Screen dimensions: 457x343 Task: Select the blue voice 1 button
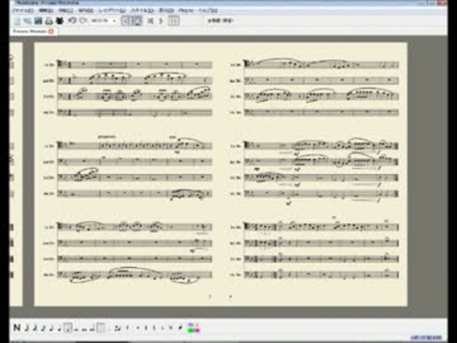(x=191, y=325)
